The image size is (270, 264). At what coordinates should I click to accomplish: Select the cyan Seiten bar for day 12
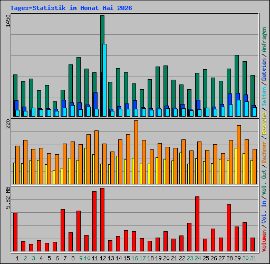104,80
